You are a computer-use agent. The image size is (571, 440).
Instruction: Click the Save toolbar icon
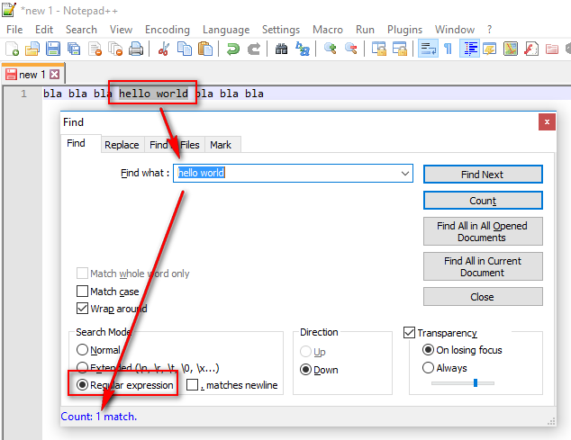click(53, 49)
